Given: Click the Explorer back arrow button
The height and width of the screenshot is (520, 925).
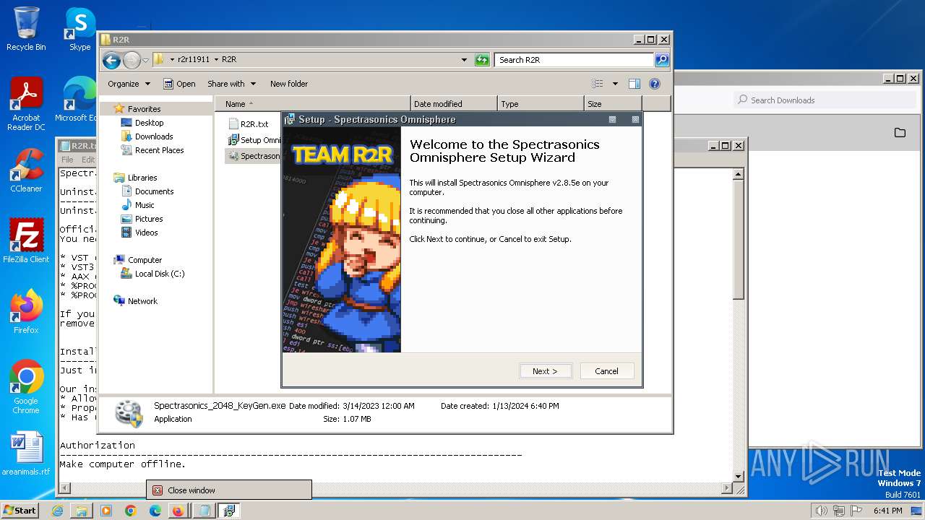Looking at the screenshot, I should (x=111, y=60).
